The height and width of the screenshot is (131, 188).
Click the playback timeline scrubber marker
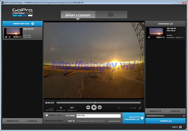pyautogui.click(x=95, y=102)
